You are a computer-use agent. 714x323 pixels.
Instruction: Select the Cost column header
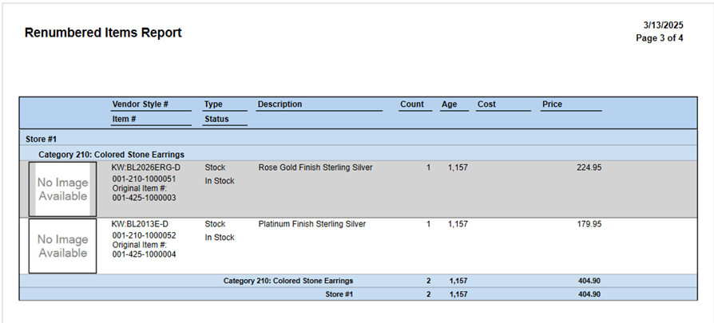point(486,104)
